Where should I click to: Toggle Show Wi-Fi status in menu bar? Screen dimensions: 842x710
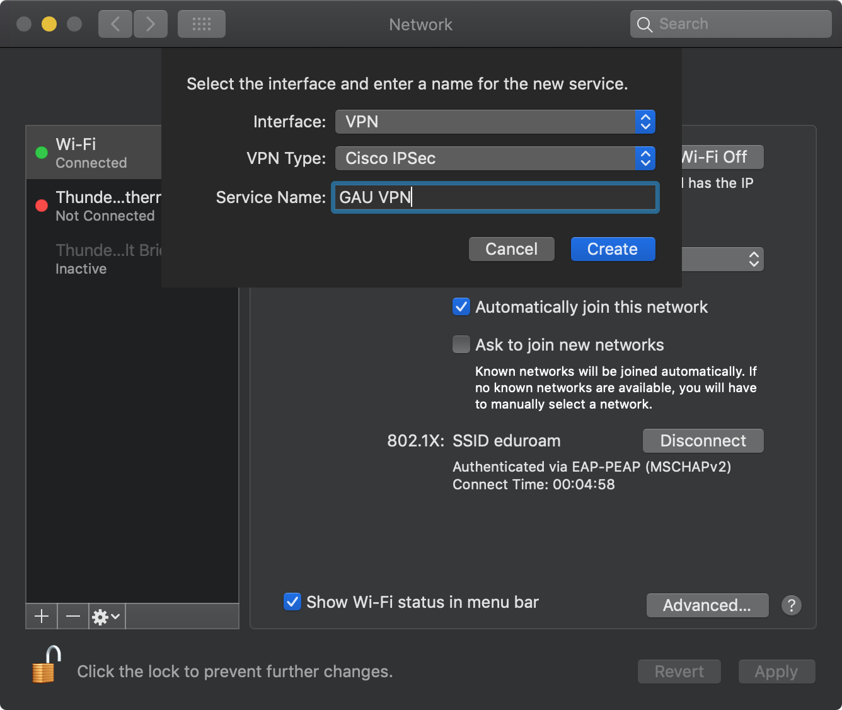coord(292,602)
